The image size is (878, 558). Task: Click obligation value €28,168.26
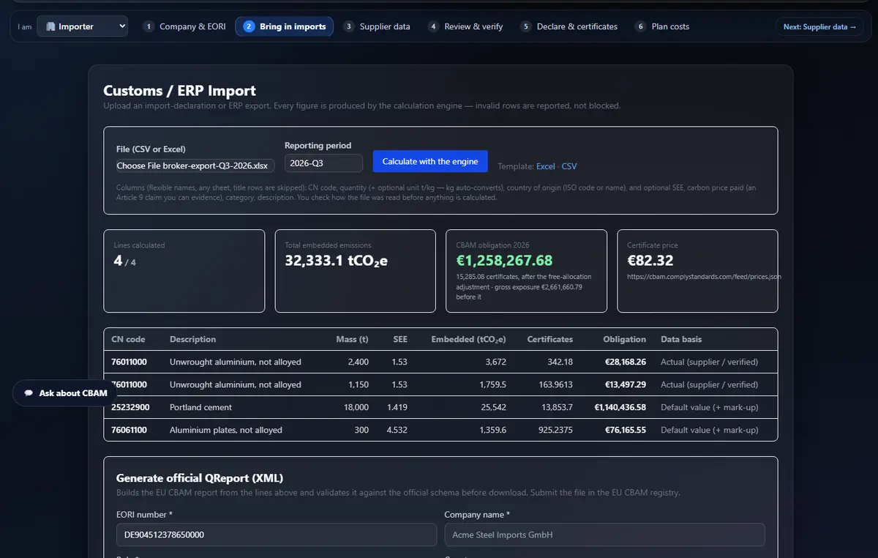(x=626, y=362)
